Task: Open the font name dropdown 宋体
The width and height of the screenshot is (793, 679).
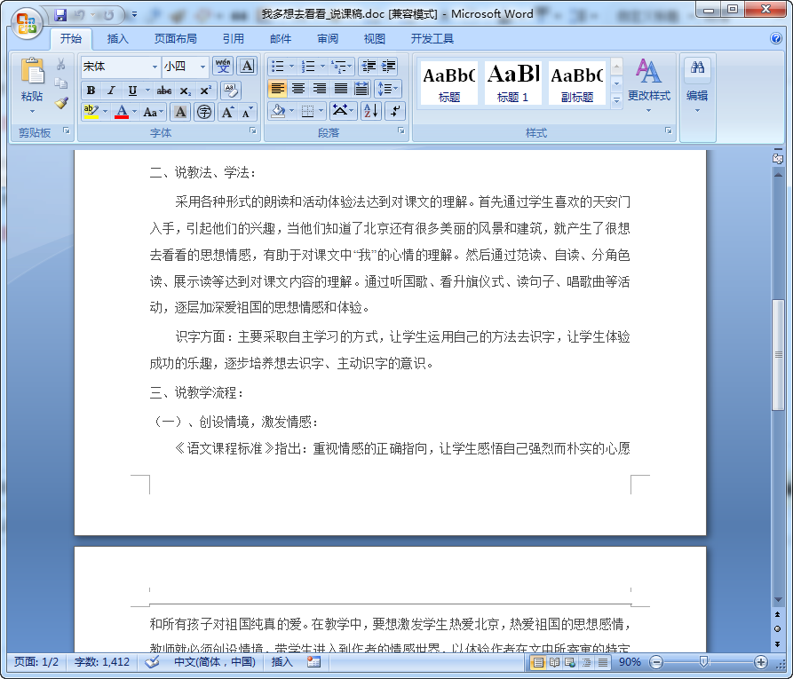Action: point(155,67)
